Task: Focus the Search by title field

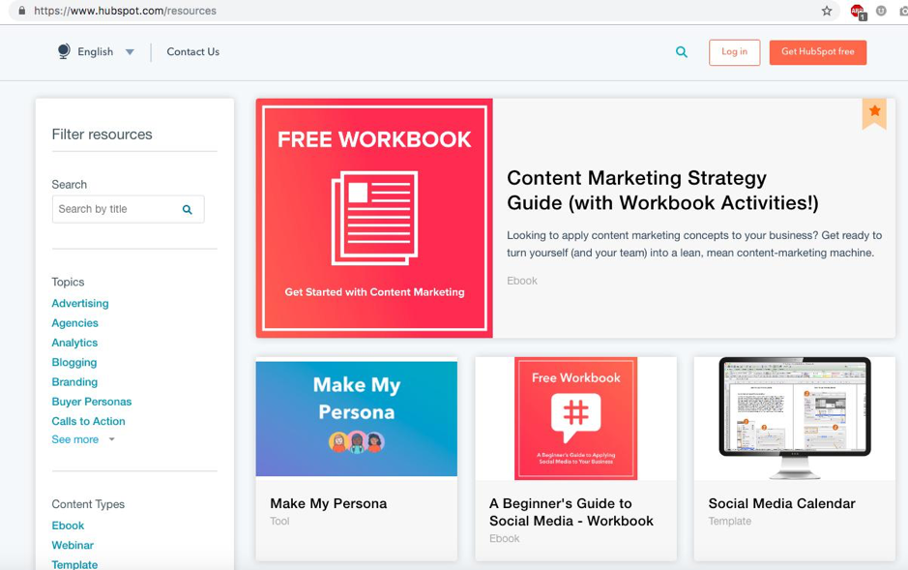Action: click(x=128, y=209)
